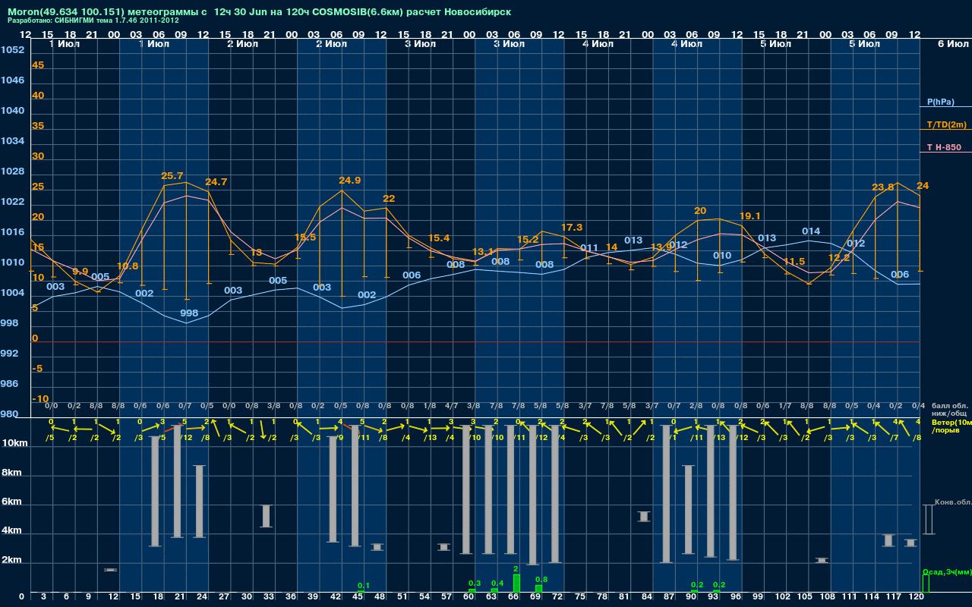
Task: Click the 15.4 temperature label
Action: pos(439,238)
